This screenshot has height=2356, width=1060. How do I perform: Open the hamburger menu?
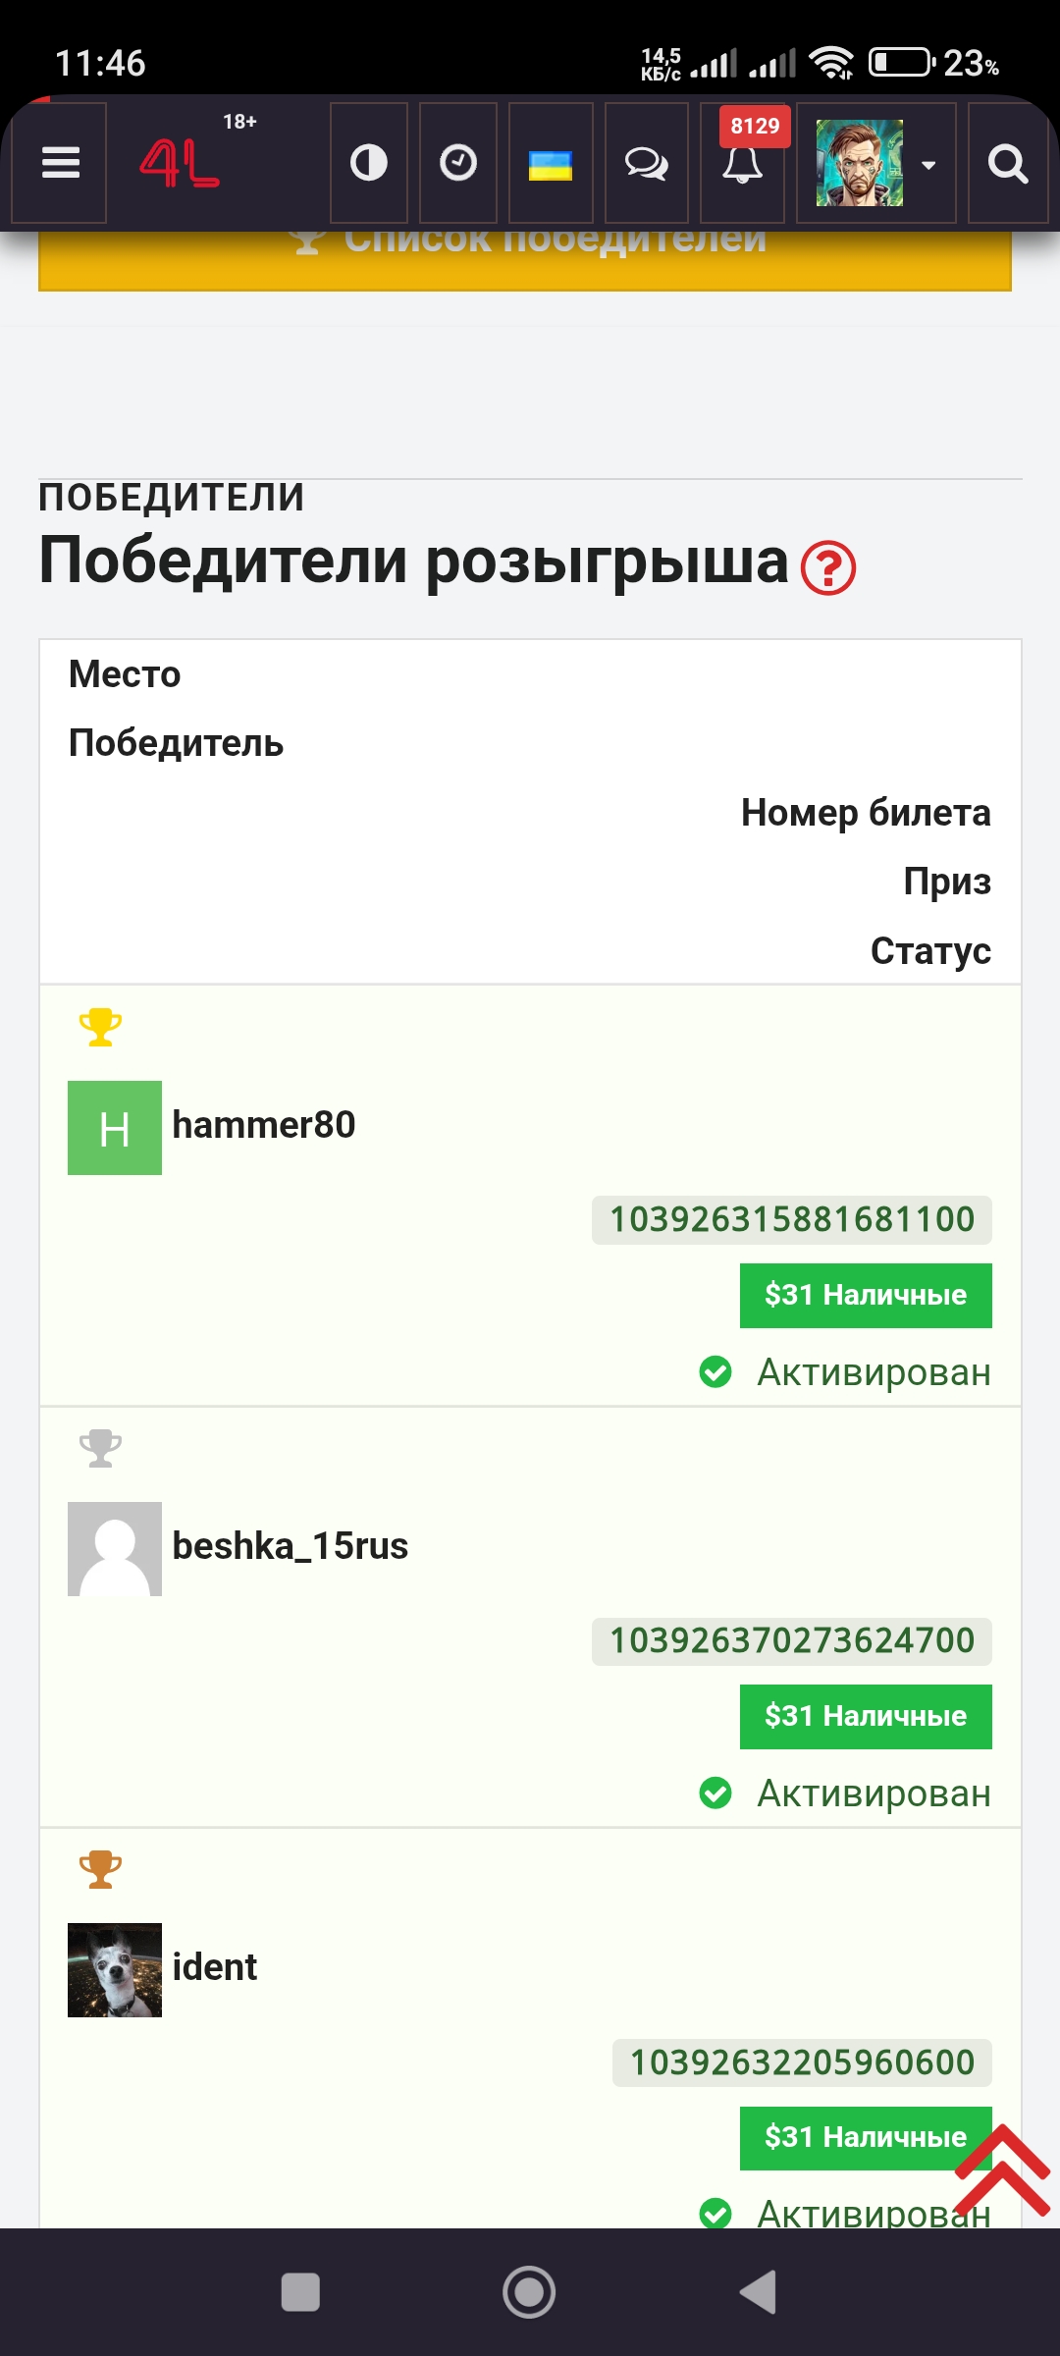click(x=60, y=163)
